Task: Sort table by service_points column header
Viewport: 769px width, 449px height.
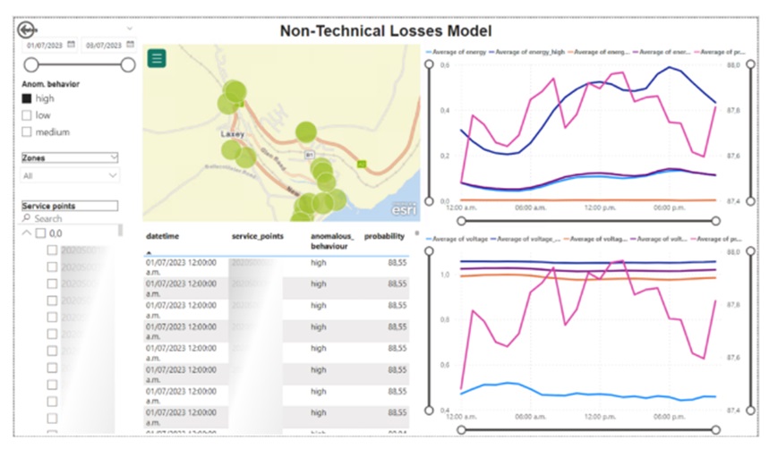Action: click(x=258, y=236)
